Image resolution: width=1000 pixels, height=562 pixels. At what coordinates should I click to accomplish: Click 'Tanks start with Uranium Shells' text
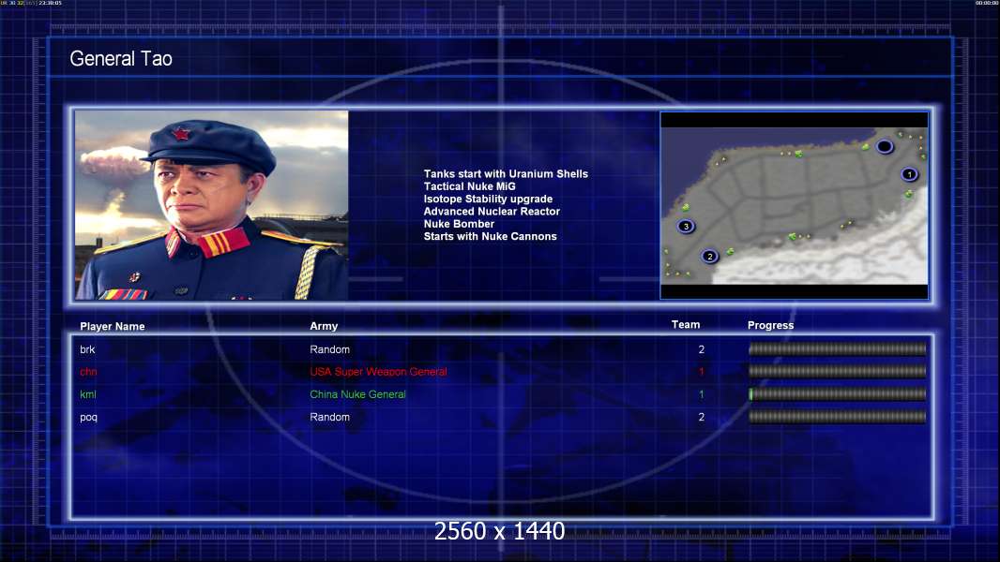click(506, 174)
